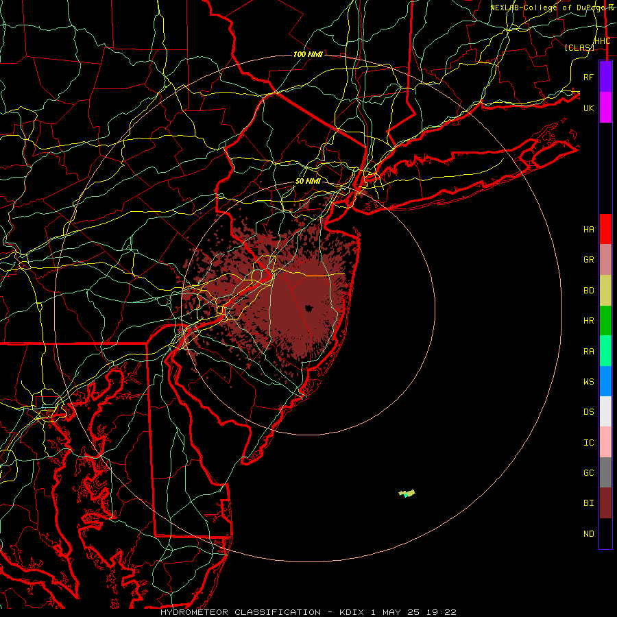Click the WS blue legend swatch
The height and width of the screenshot is (617, 617).
(605, 381)
